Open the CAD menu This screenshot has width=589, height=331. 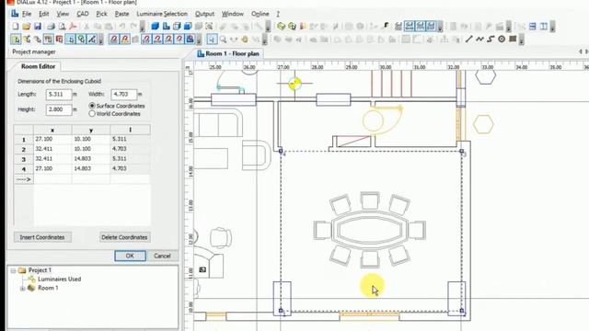pyautogui.click(x=83, y=14)
